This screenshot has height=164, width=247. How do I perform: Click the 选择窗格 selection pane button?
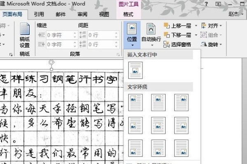tap(178, 44)
